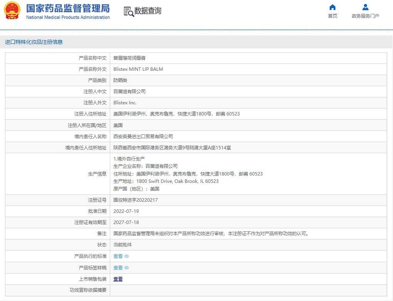Select the 西安英曼进出口贸易有限公司 company name
Screen dimensions: 393x301
click(x=143, y=136)
